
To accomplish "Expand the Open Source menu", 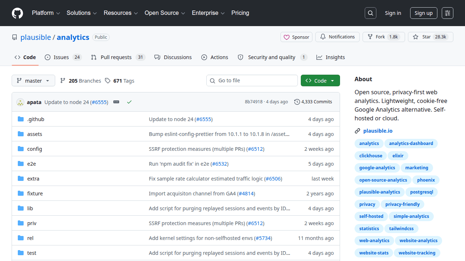I will [165, 13].
